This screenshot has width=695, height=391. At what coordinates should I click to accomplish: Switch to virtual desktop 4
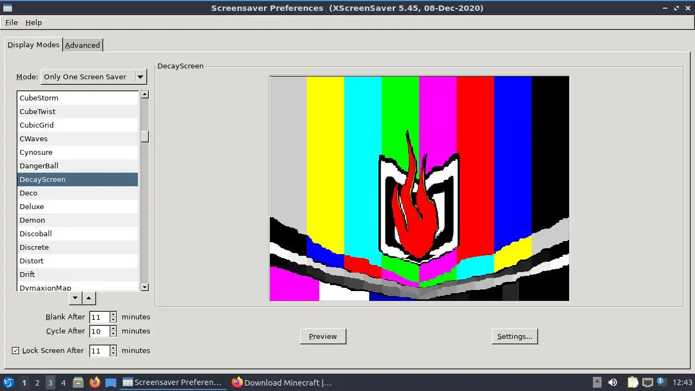pos(63,382)
